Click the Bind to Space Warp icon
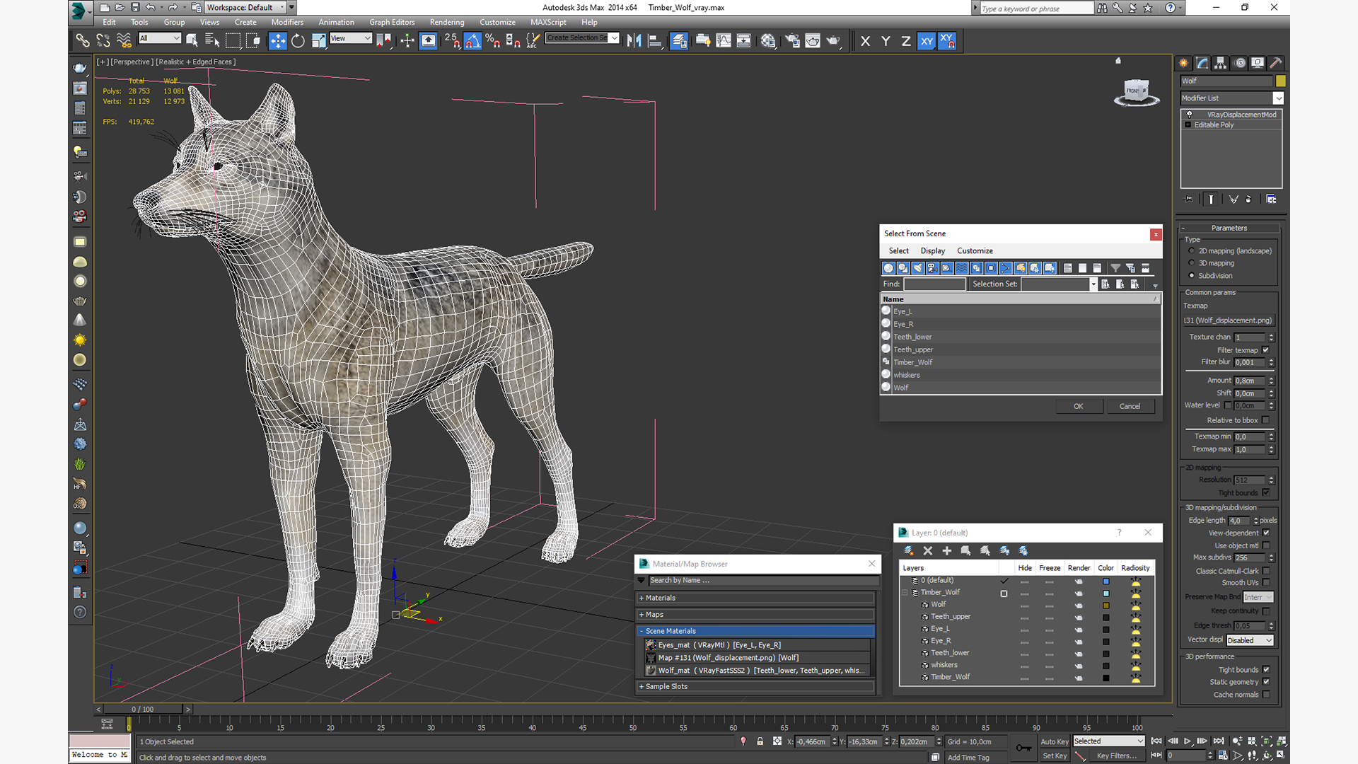Image resolution: width=1358 pixels, height=764 pixels. point(124,41)
